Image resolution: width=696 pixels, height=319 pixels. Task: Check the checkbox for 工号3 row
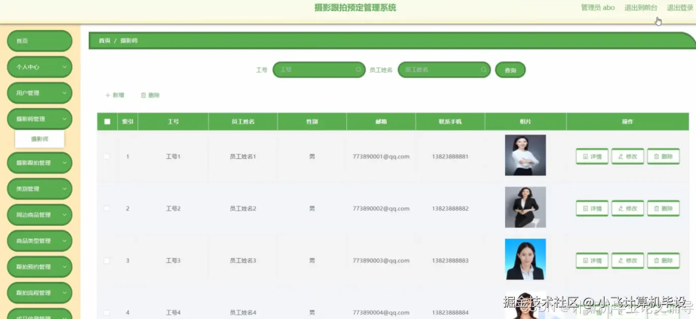[107, 261]
